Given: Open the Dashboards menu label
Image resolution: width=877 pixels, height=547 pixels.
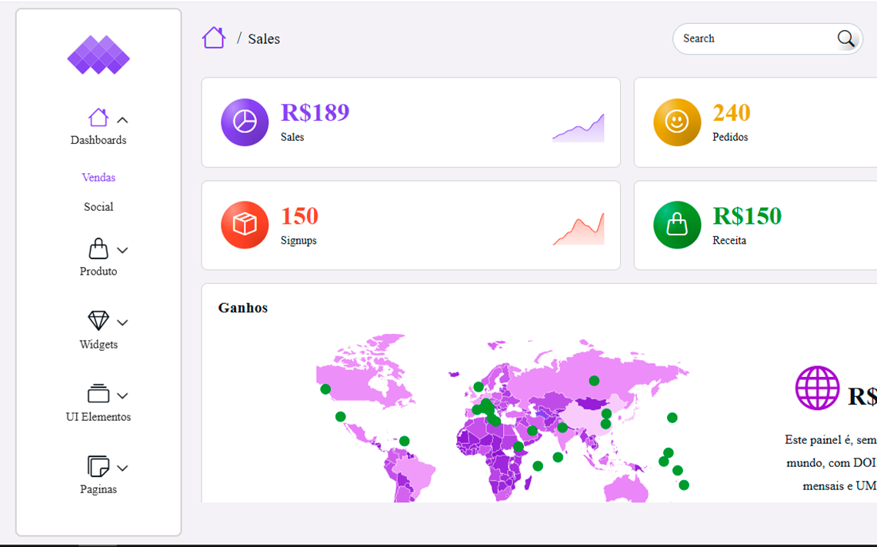Looking at the screenshot, I should tap(98, 140).
